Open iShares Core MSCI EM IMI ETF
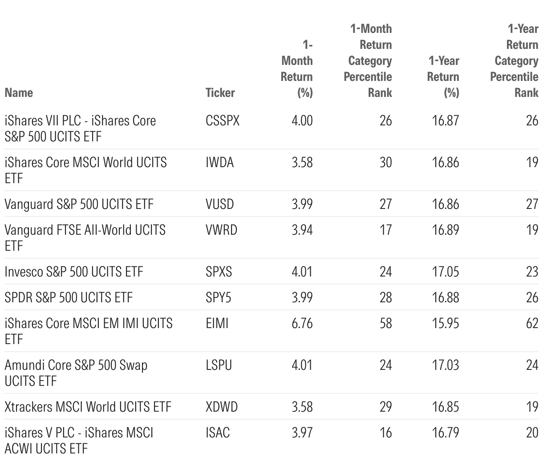The height and width of the screenshot is (465, 543). 88,331
